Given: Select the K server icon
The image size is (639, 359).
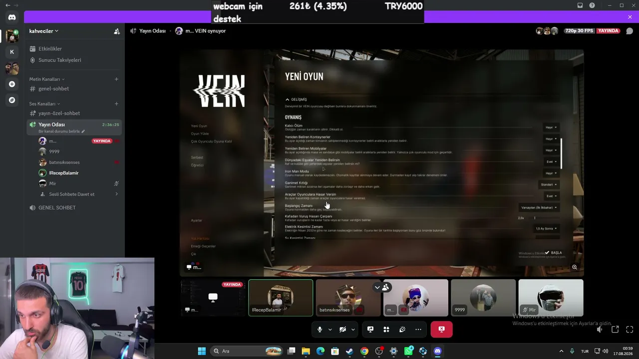Looking at the screenshot, I should 12,52.
